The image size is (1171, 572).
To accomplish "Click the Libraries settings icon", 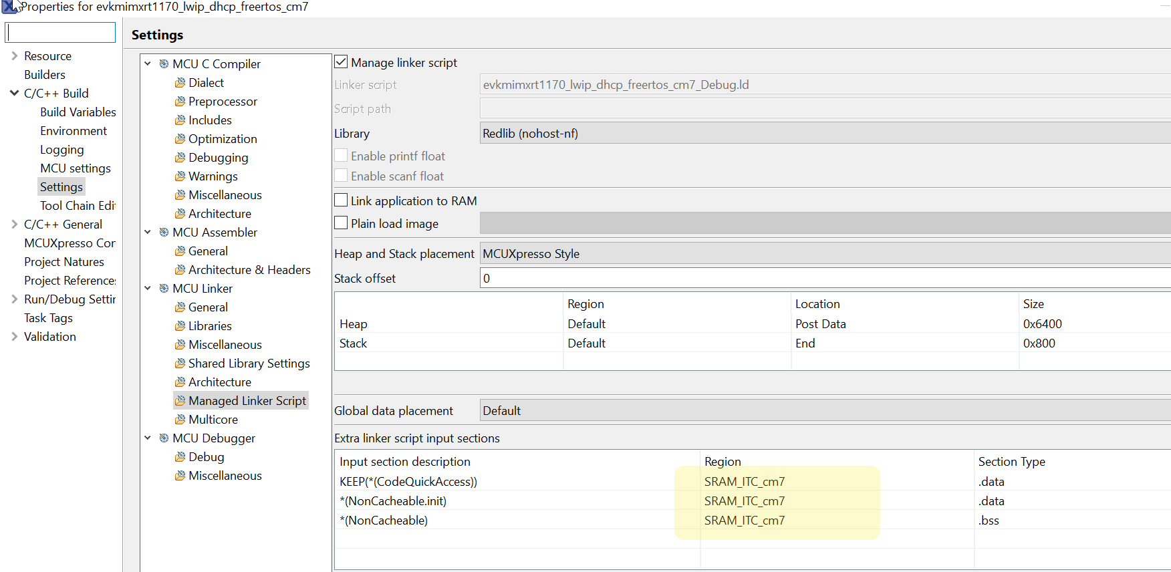I will (x=180, y=326).
